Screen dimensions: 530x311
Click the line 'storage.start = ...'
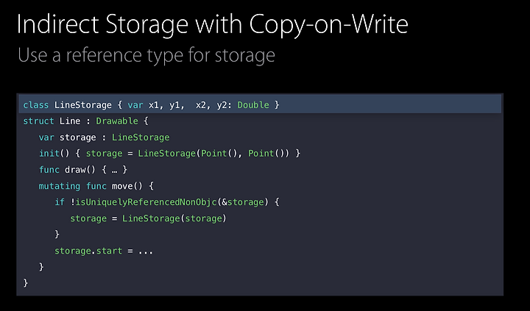click(x=104, y=251)
